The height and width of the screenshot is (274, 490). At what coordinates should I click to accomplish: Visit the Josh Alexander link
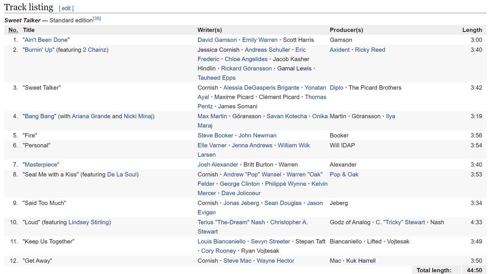tap(218, 165)
